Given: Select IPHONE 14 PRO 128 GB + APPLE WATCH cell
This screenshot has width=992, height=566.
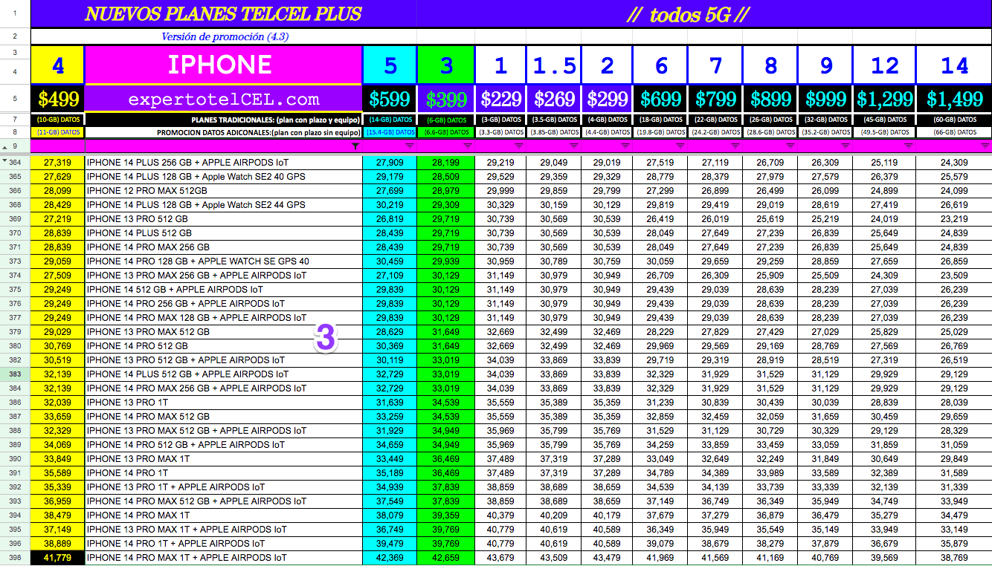Looking at the screenshot, I should coord(224,261).
